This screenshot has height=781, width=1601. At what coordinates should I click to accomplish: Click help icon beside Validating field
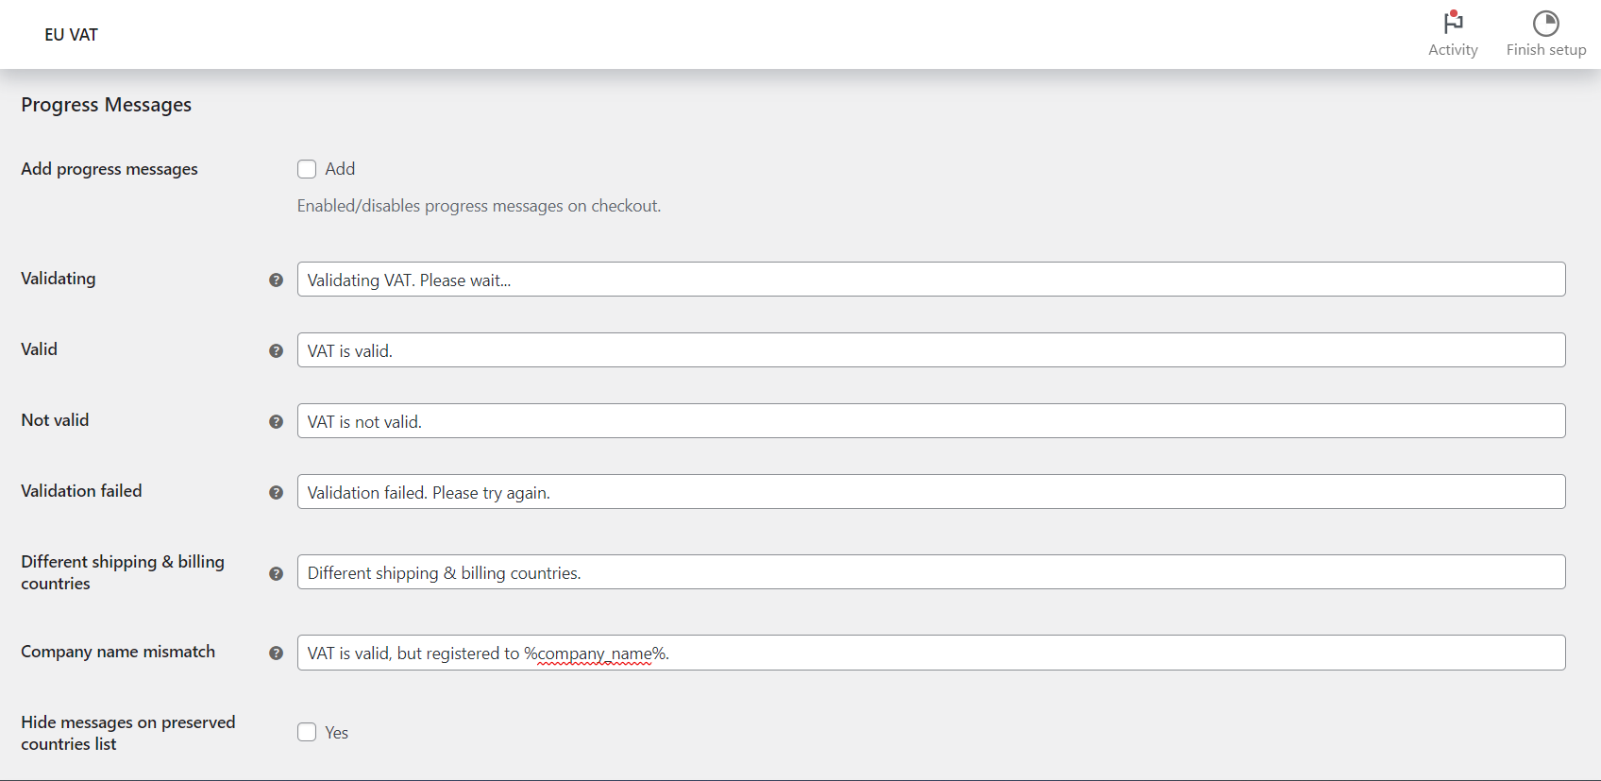coord(276,280)
